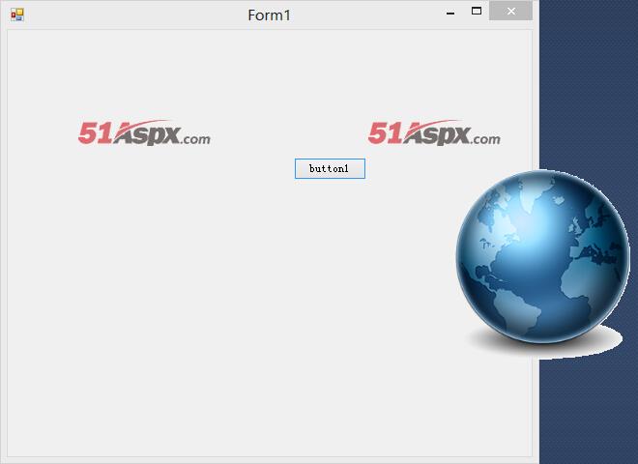This screenshot has width=638, height=464.
Task: Close the Form1 window
Action: click(x=510, y=11)
